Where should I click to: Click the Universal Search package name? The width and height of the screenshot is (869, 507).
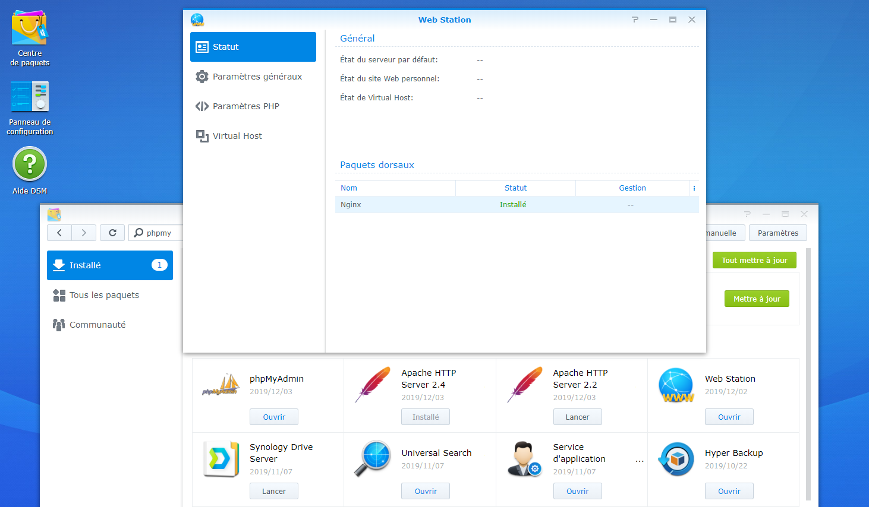pyautogui.click(x=436, y=453)
